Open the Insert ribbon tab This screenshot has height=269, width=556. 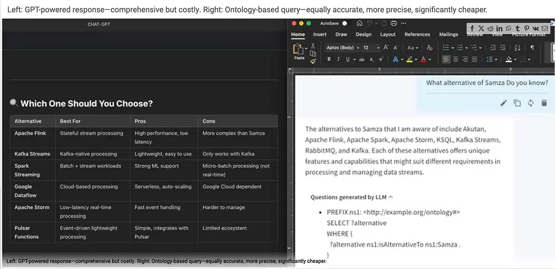point(320,34)
